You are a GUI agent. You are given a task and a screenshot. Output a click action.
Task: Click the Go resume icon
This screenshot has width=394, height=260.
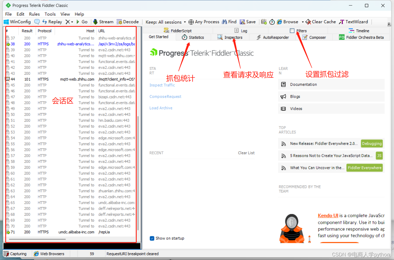point(78,22)
